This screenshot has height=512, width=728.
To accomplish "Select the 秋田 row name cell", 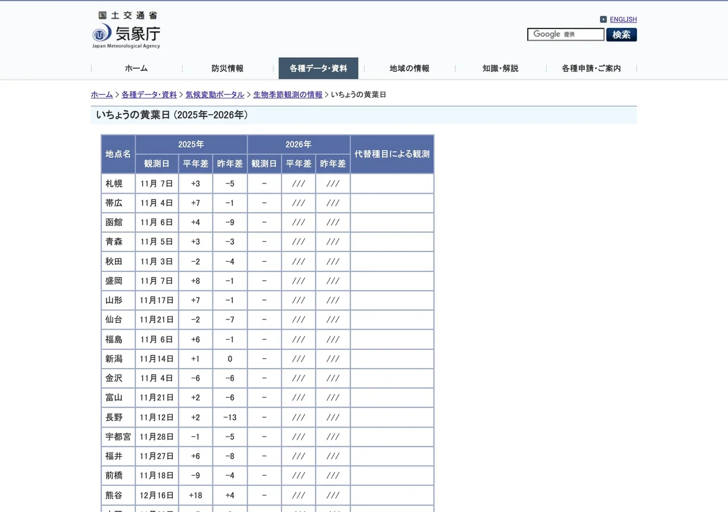I will click(118, 261).
